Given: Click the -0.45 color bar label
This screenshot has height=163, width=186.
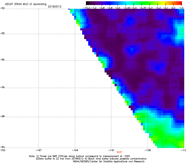Looking at the screenshot, I should 127,8.
